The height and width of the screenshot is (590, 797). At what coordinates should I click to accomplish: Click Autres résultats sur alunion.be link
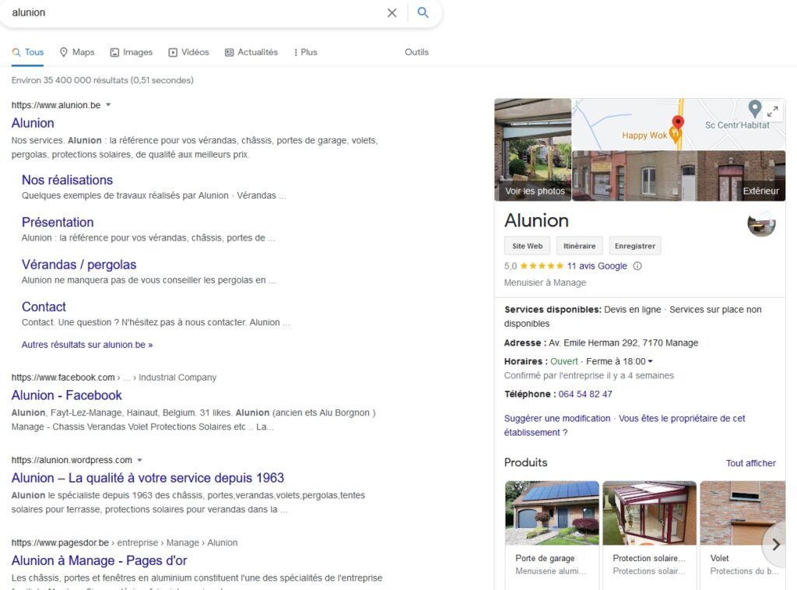pos(87,345)
